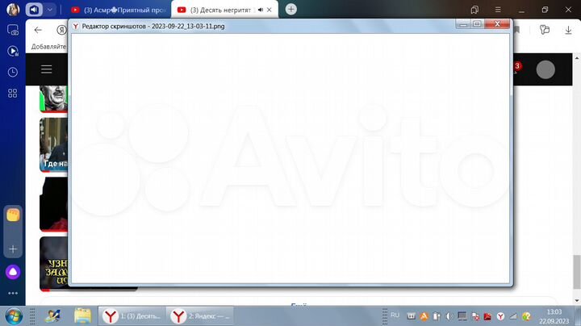Expand the sidebar three-dots more options
This screenshot has width=581, height=326.
click(x=13, y=293)
